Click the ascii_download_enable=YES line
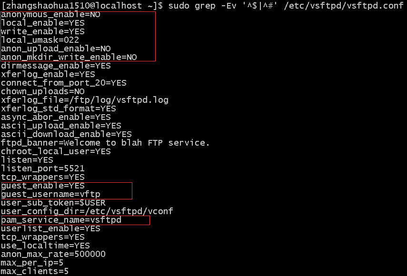This screenshot has width=407, height=276. [66, 134]
